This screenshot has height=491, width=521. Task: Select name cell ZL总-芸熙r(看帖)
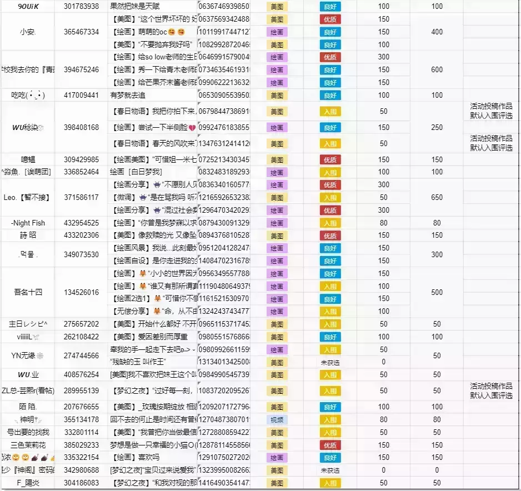click(x=28, y=391)
